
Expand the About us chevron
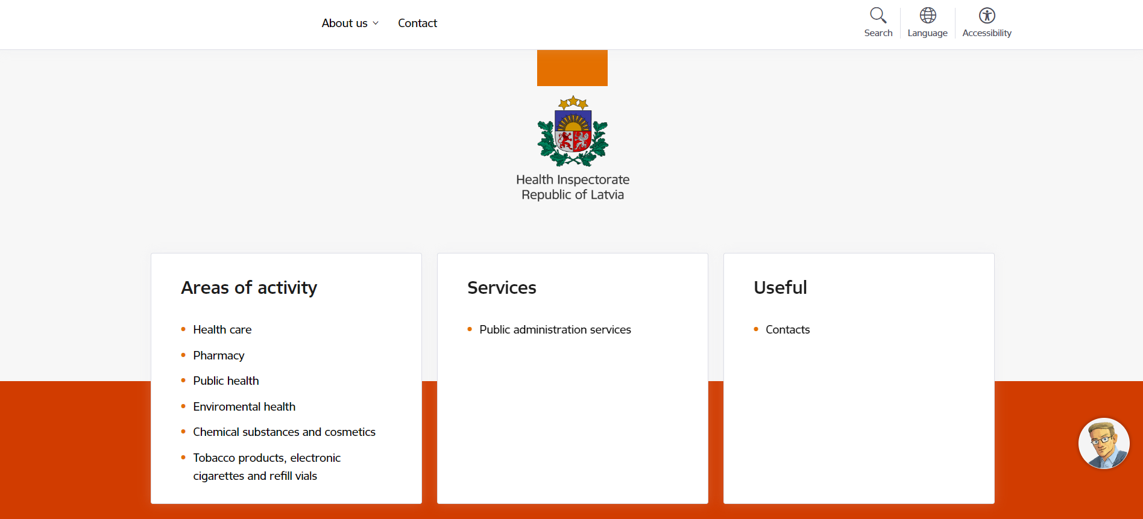(x=376, y=23)
